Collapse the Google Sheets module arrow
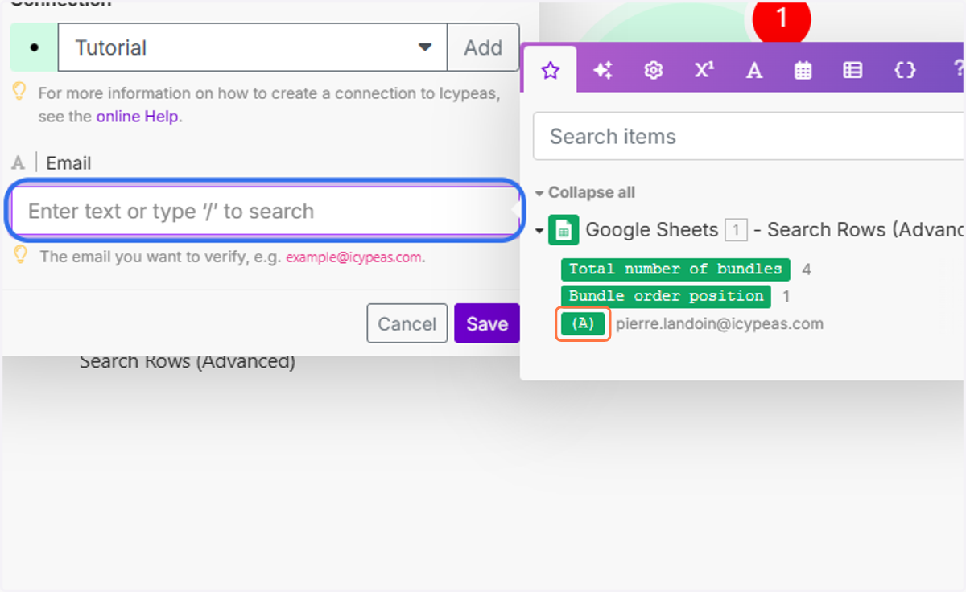Viewport: 966px width, 592px height. 539,231
